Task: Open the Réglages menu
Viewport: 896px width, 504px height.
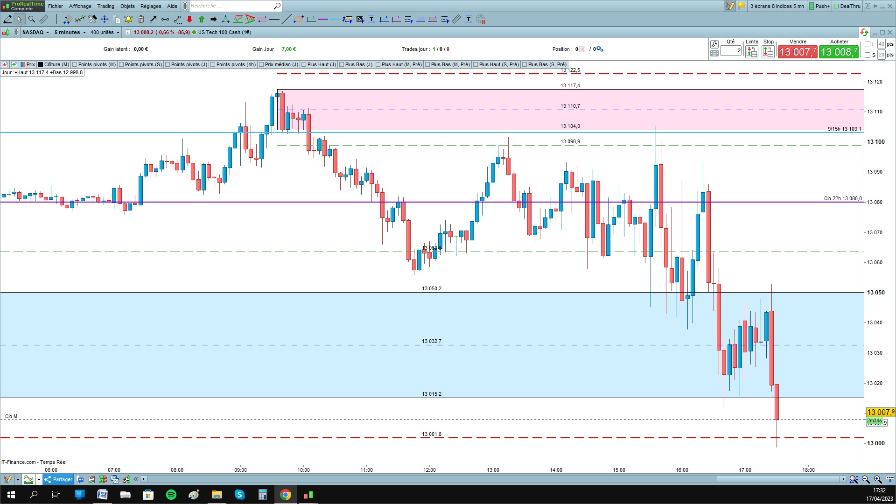Action: tap(151, 6)
